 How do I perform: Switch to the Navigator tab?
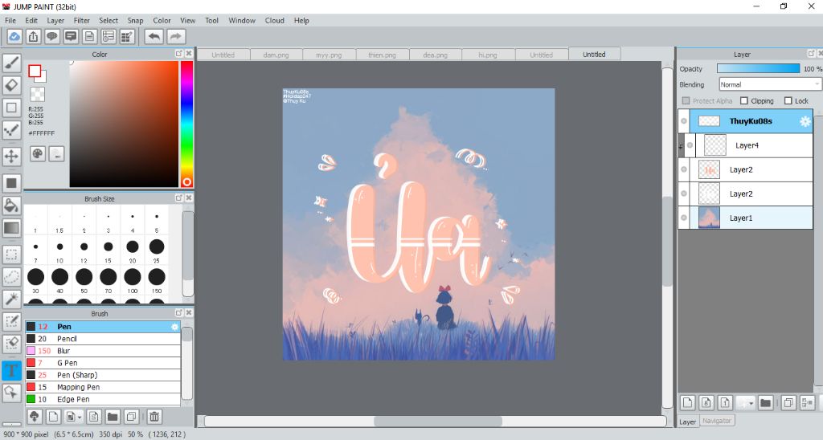[716, 421]
